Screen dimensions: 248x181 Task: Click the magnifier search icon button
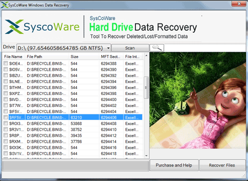pos(157,48)
